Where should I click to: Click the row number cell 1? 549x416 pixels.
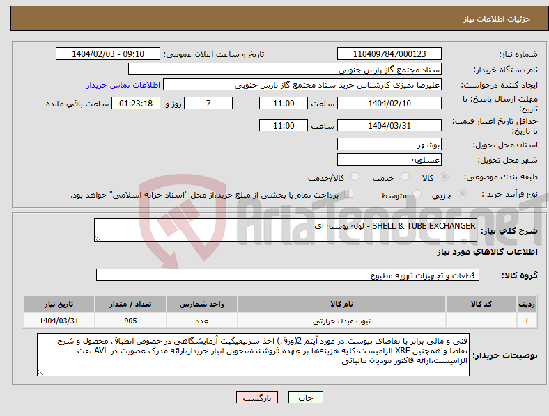[527, 321]
